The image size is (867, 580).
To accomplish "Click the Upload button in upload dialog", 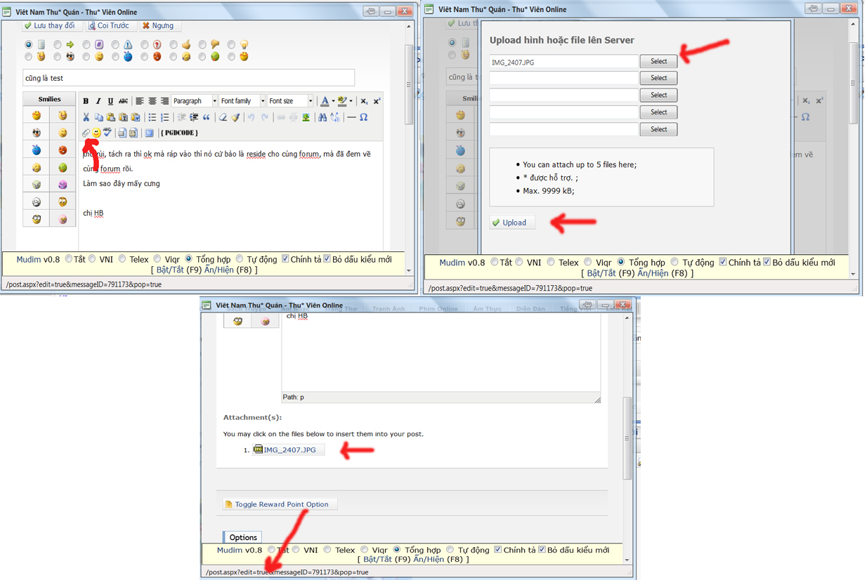I will [x=511, y=223].
